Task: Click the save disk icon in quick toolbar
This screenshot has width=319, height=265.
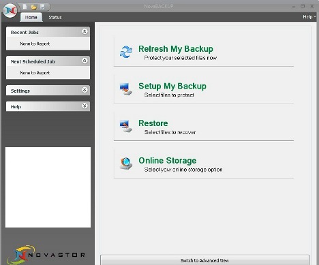Action: (x=42, y=7)
